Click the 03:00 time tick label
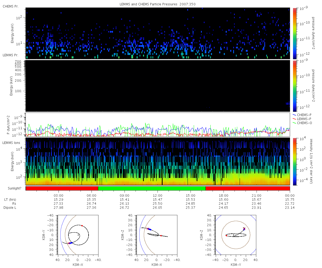This screenshot has height=268, width=322. pyautogui.click(x=58, y=196)
